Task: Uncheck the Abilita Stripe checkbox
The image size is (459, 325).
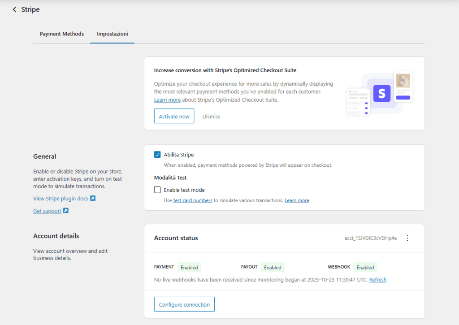Action: [x=157, y=154]
